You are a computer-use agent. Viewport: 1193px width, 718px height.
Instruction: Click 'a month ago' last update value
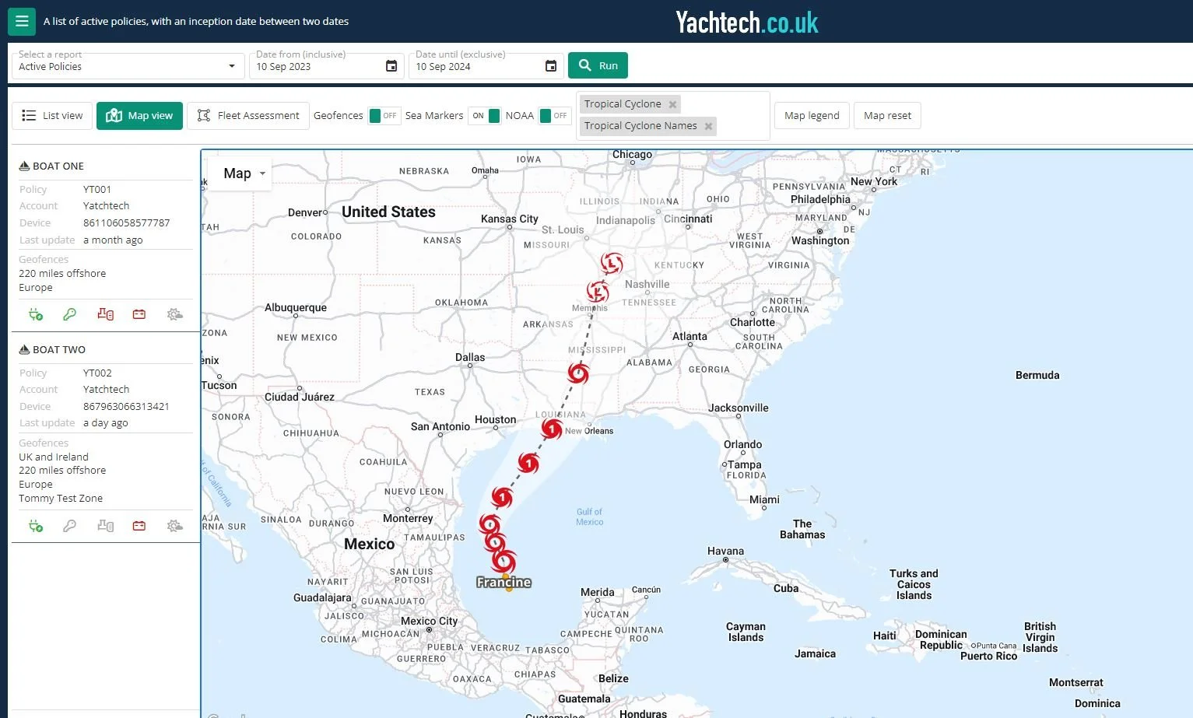click(113, 240)
